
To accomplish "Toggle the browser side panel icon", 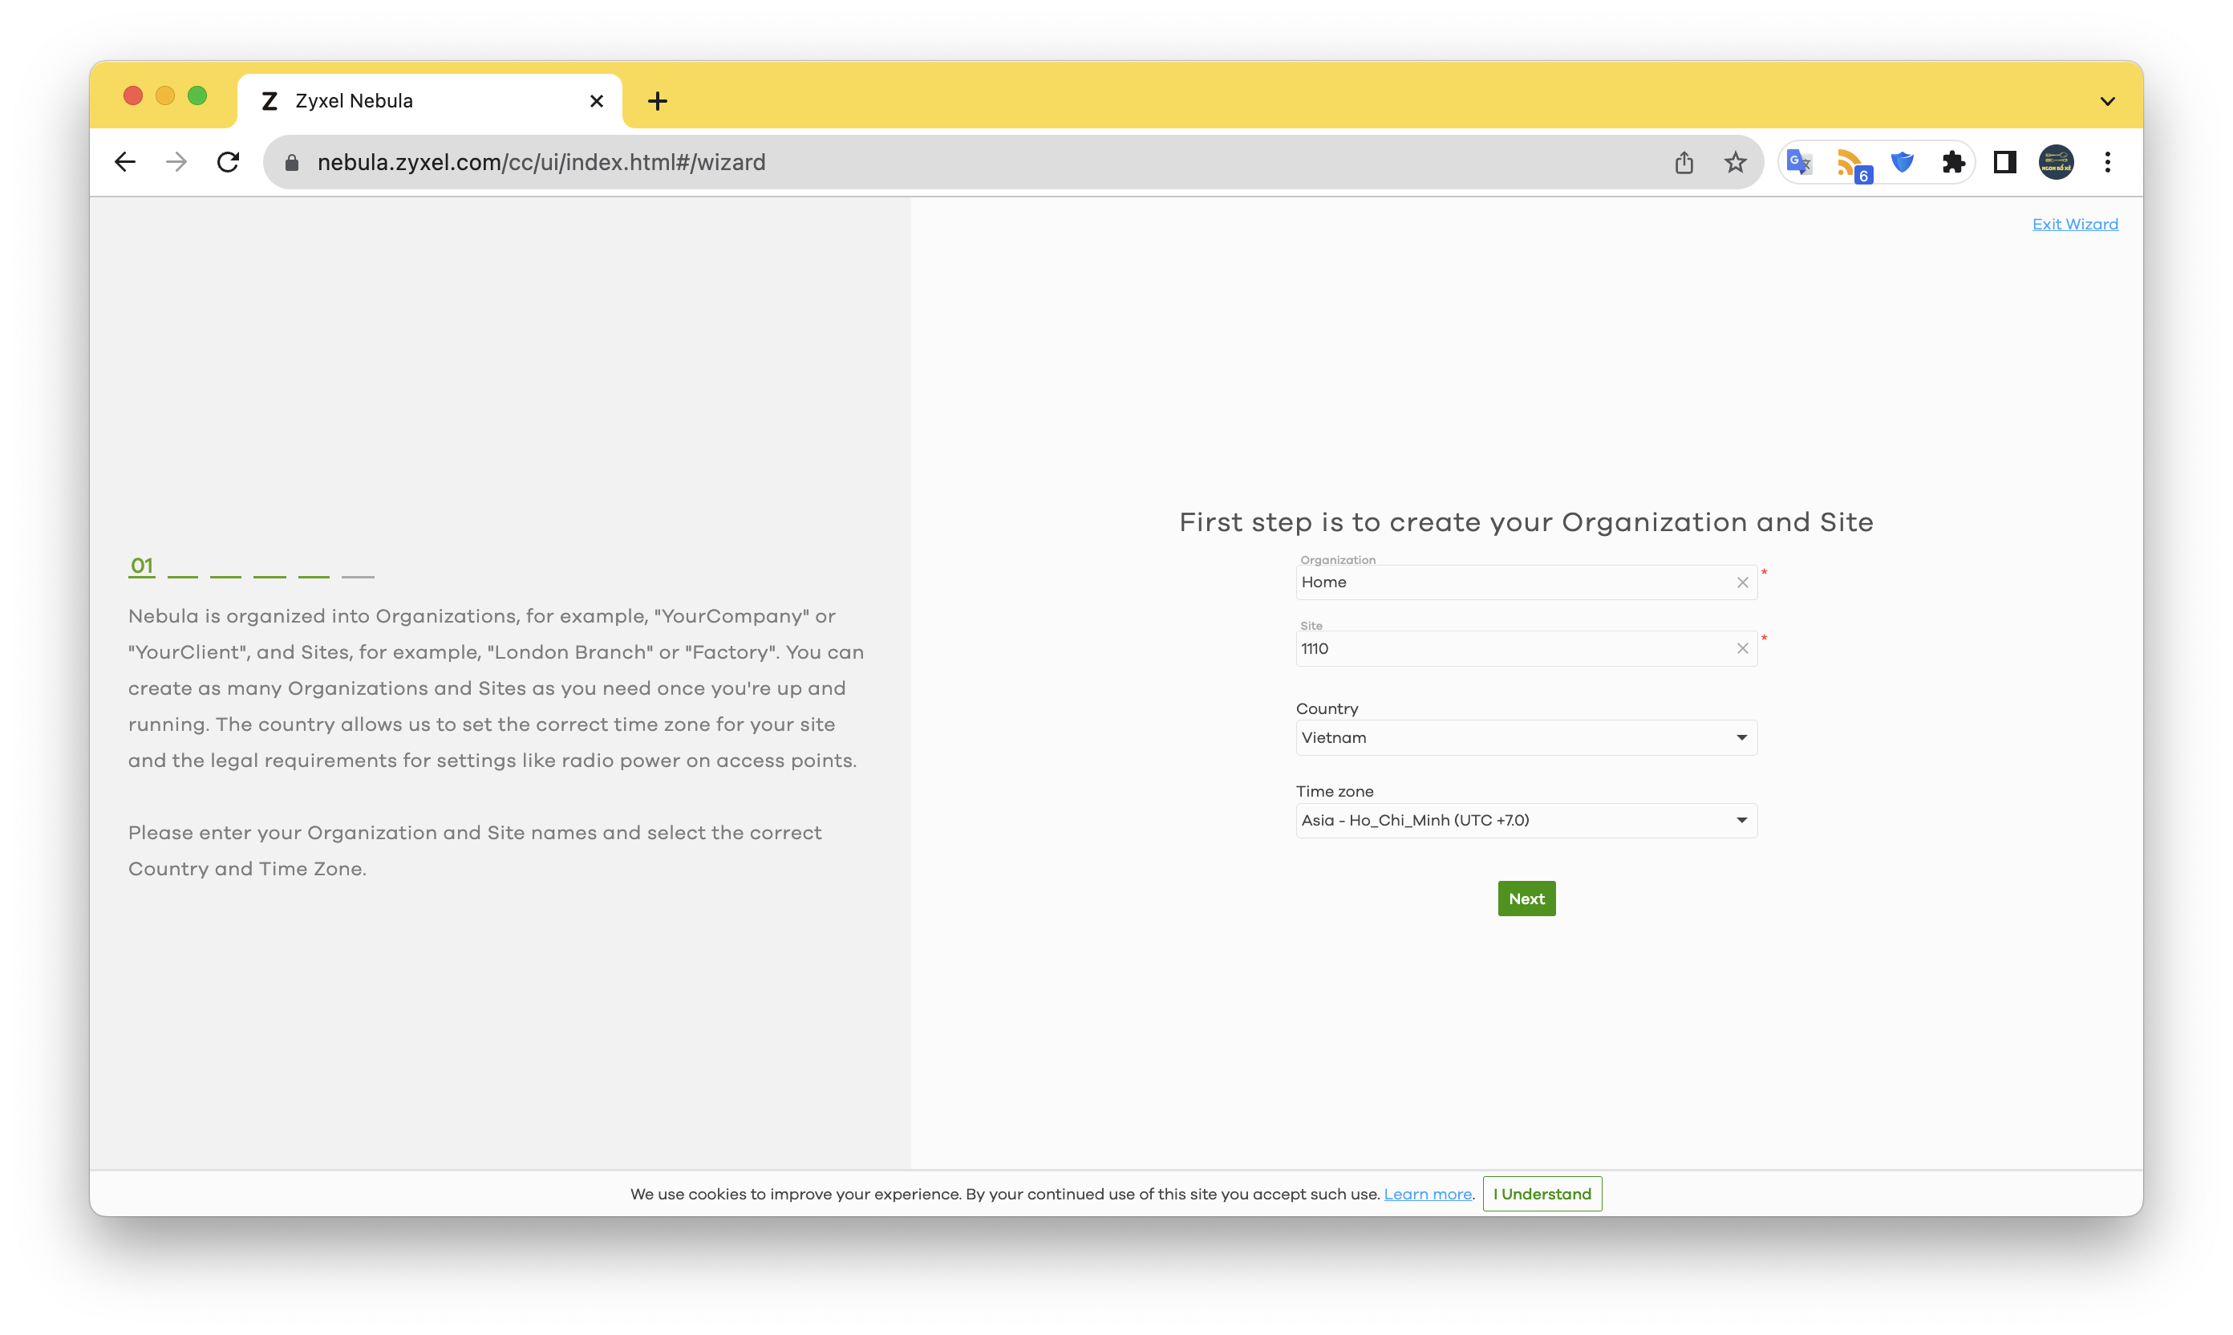I will tap(2004, 162).
